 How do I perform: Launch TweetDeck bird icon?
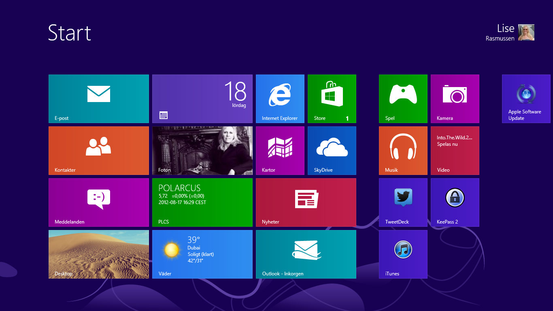click(x=403, y=198)
